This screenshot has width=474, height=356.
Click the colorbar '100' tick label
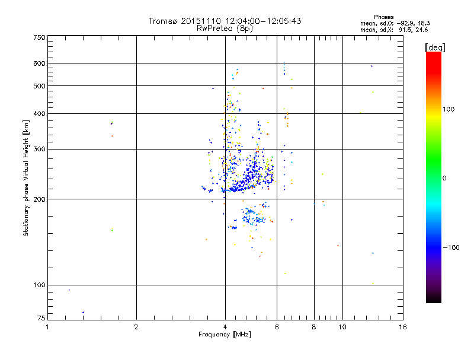click(449, 109)
